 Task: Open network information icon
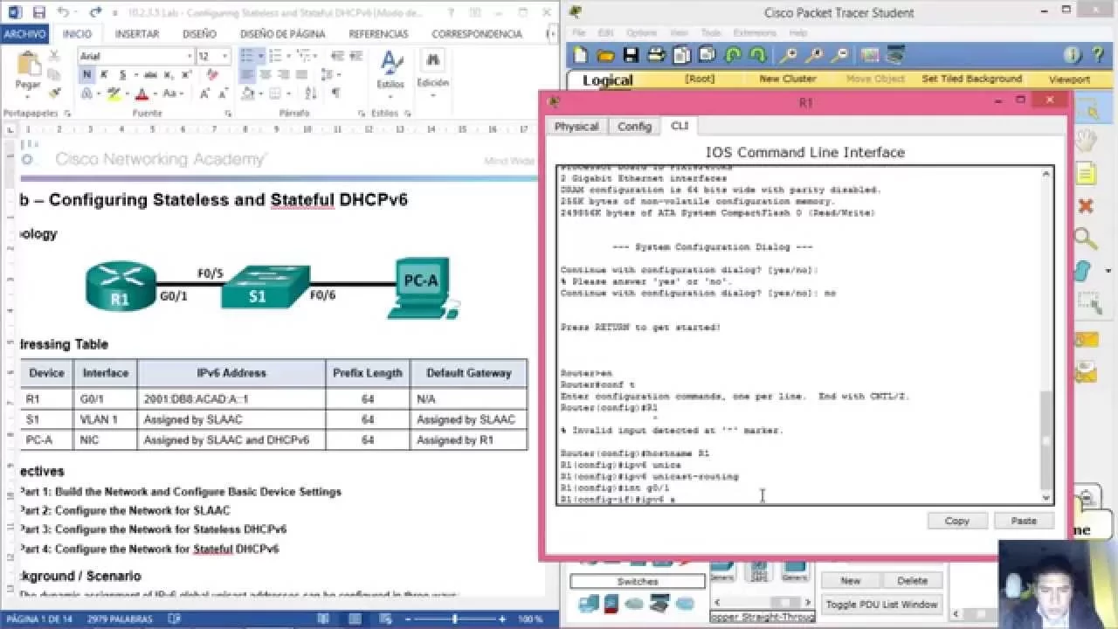(x=1073, y=55)
